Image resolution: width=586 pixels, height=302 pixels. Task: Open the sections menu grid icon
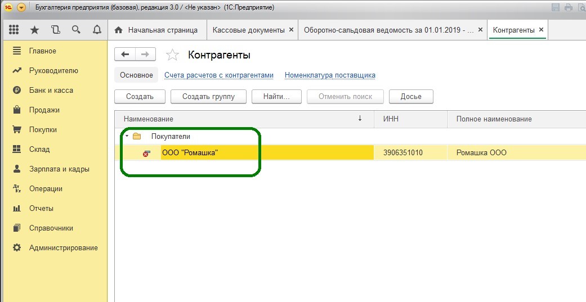coord(14,30)
